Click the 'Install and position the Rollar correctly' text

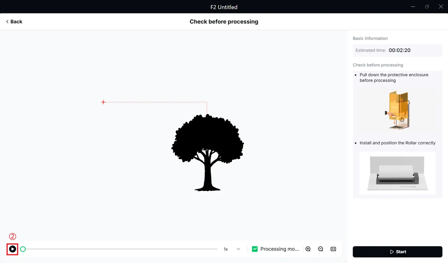(x=397, y=143)
